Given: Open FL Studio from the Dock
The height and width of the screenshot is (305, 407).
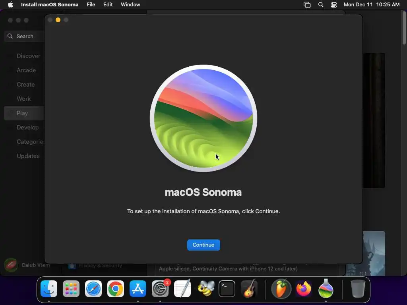Looking at the screenshot, I should coord(281,289).
